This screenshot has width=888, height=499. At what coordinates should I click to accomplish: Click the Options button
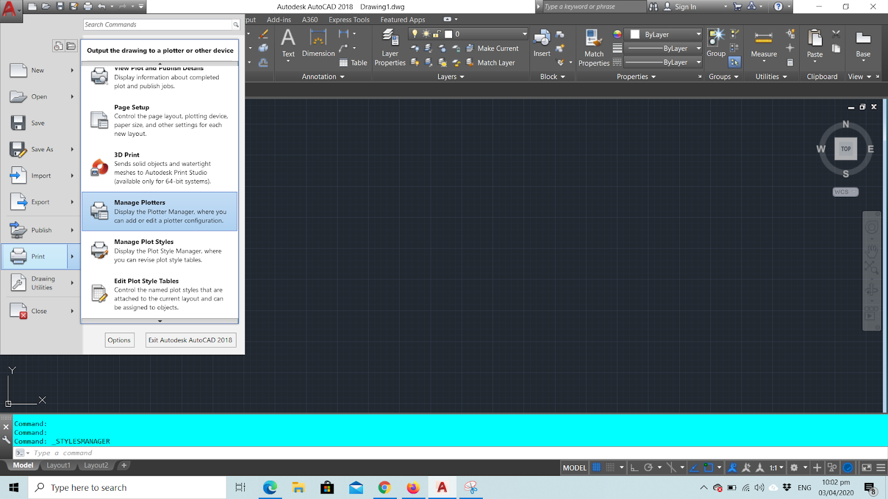click(x=119, y=340)
